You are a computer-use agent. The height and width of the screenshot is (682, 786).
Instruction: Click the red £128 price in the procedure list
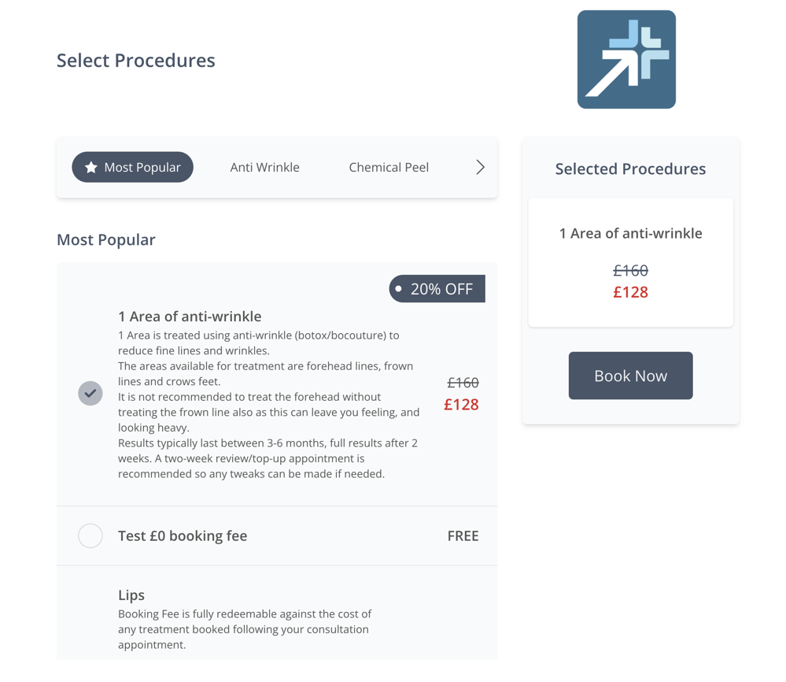click(x=461, y=405)
